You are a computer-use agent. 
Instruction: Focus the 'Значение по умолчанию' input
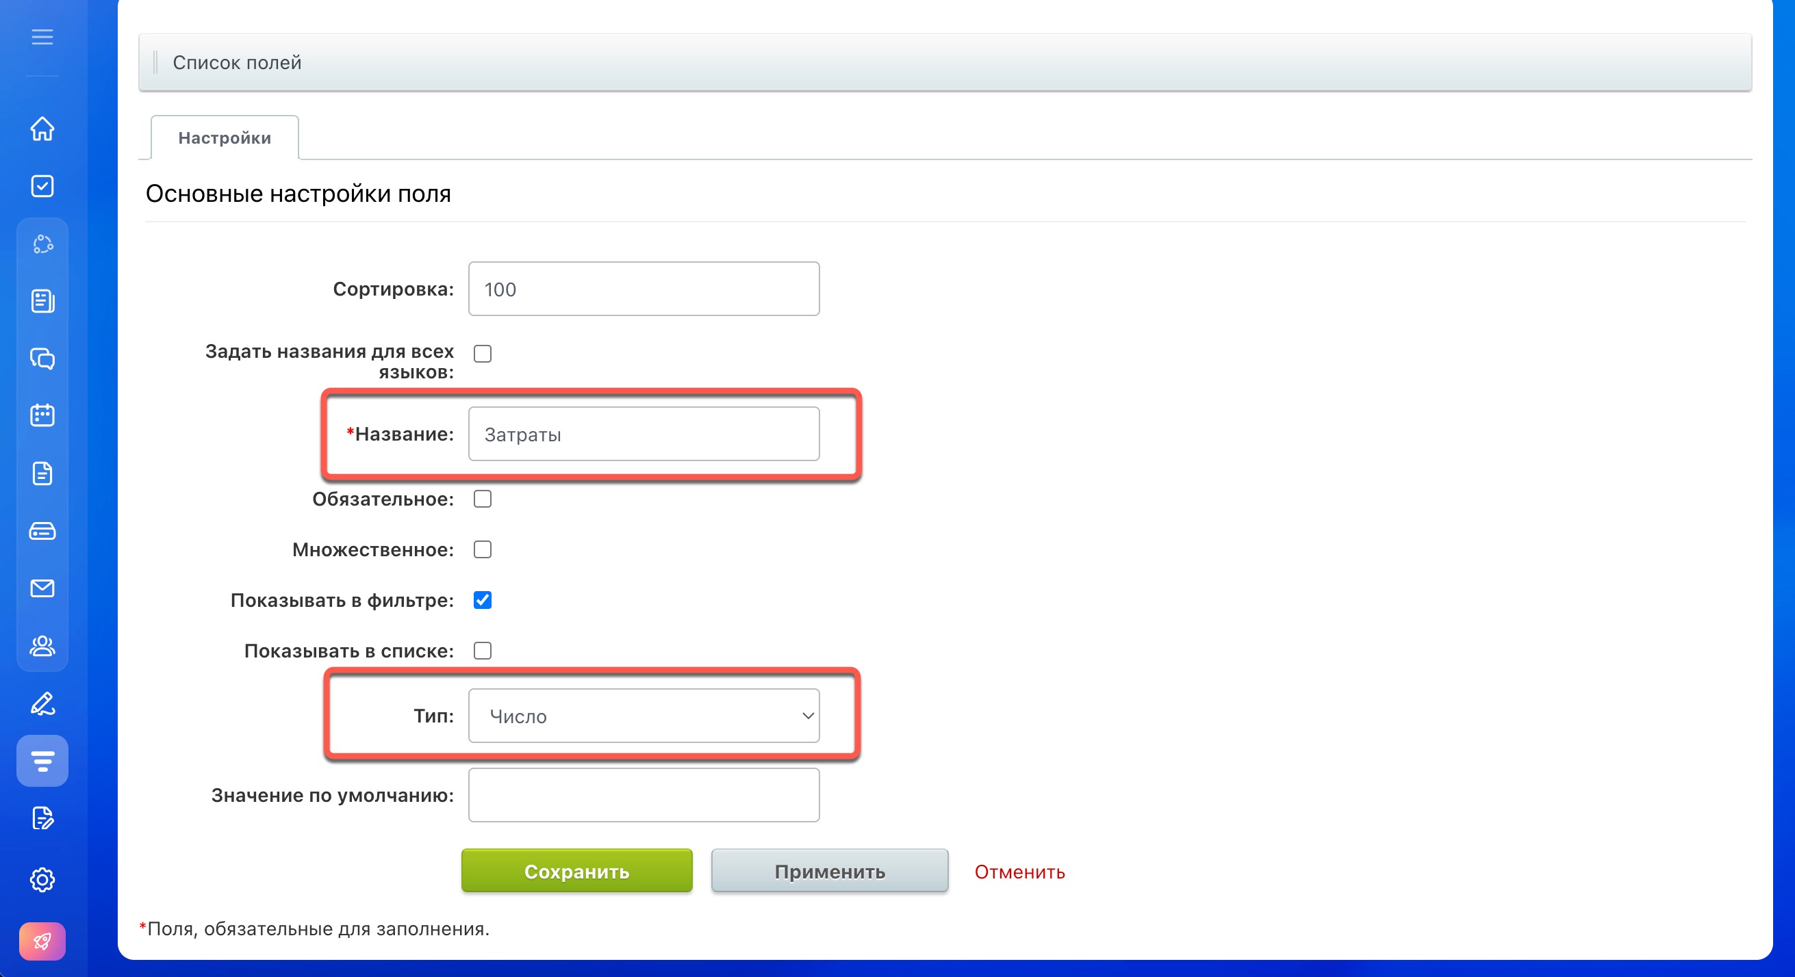[644, 794]
